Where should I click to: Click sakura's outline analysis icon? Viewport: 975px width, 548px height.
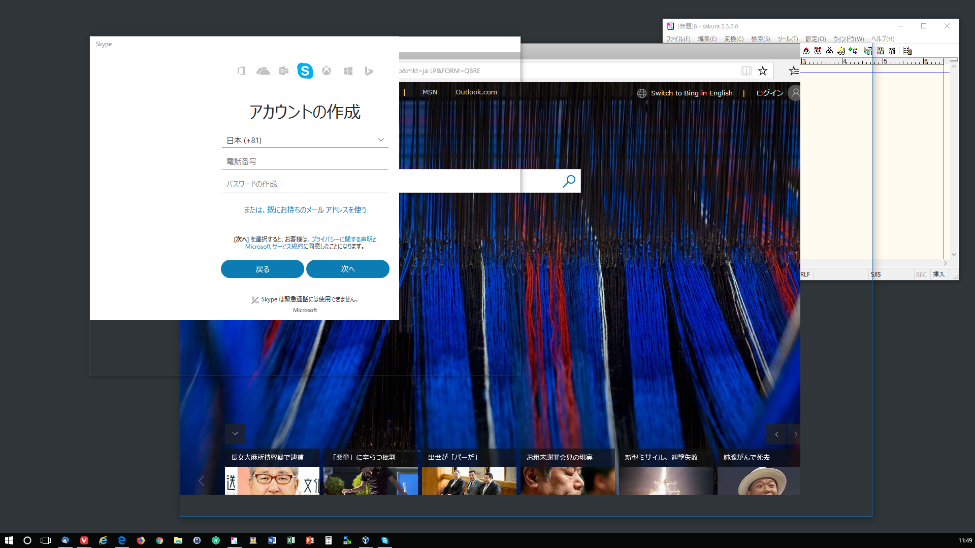click(x=853, y=51)
